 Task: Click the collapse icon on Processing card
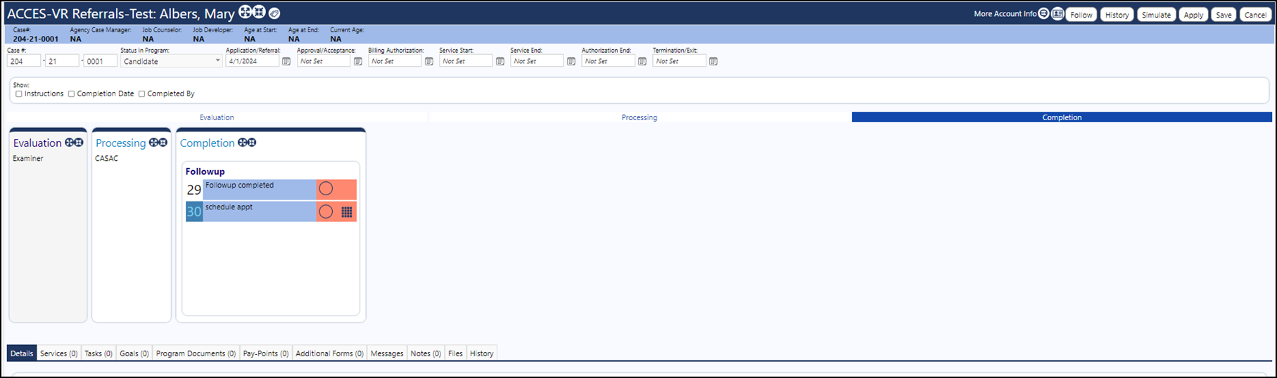(163, 143)
